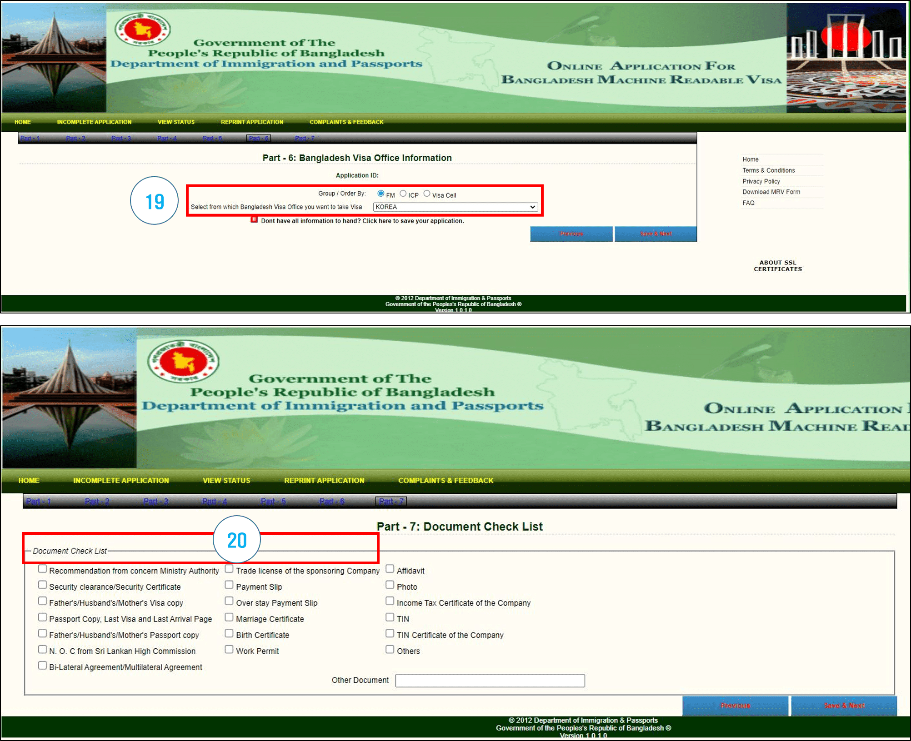Select the ICP radio button
Image resolution: width=911 pixels, height=741 pixels.
click(403, 194)
